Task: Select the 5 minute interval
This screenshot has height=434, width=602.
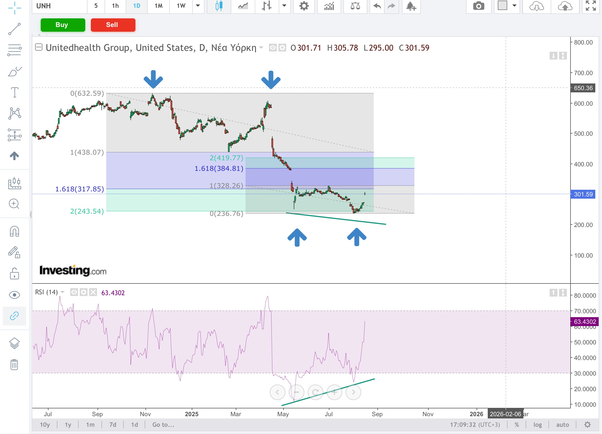Action: [x=96, y=6]
